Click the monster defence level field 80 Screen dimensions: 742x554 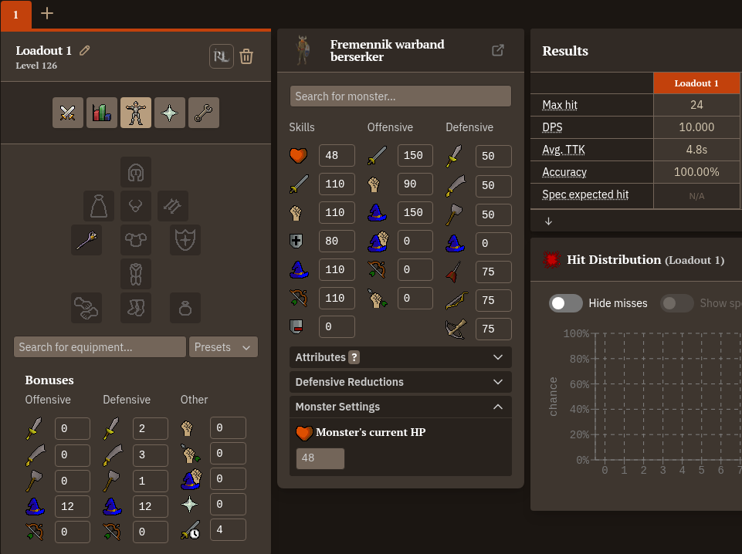(337, 241)
